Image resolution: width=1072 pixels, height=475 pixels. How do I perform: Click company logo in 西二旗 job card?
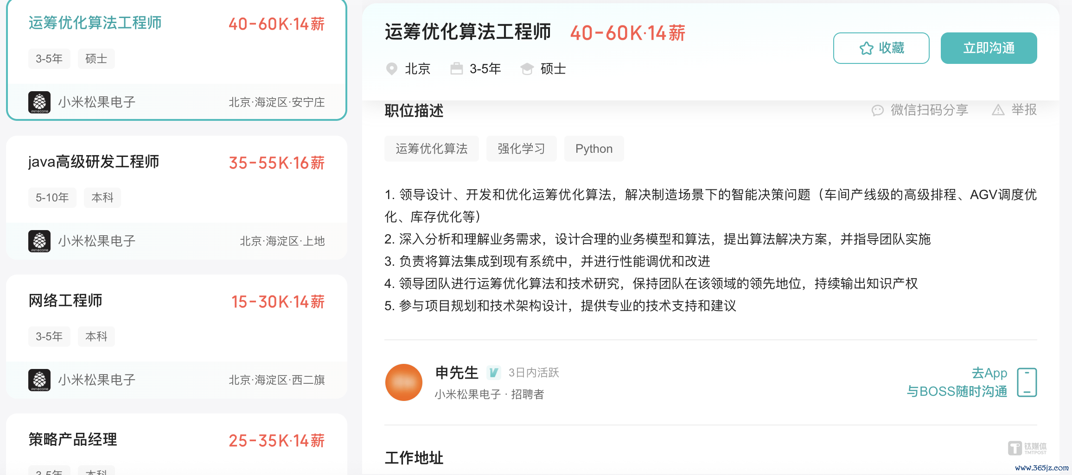coord(39,380)
